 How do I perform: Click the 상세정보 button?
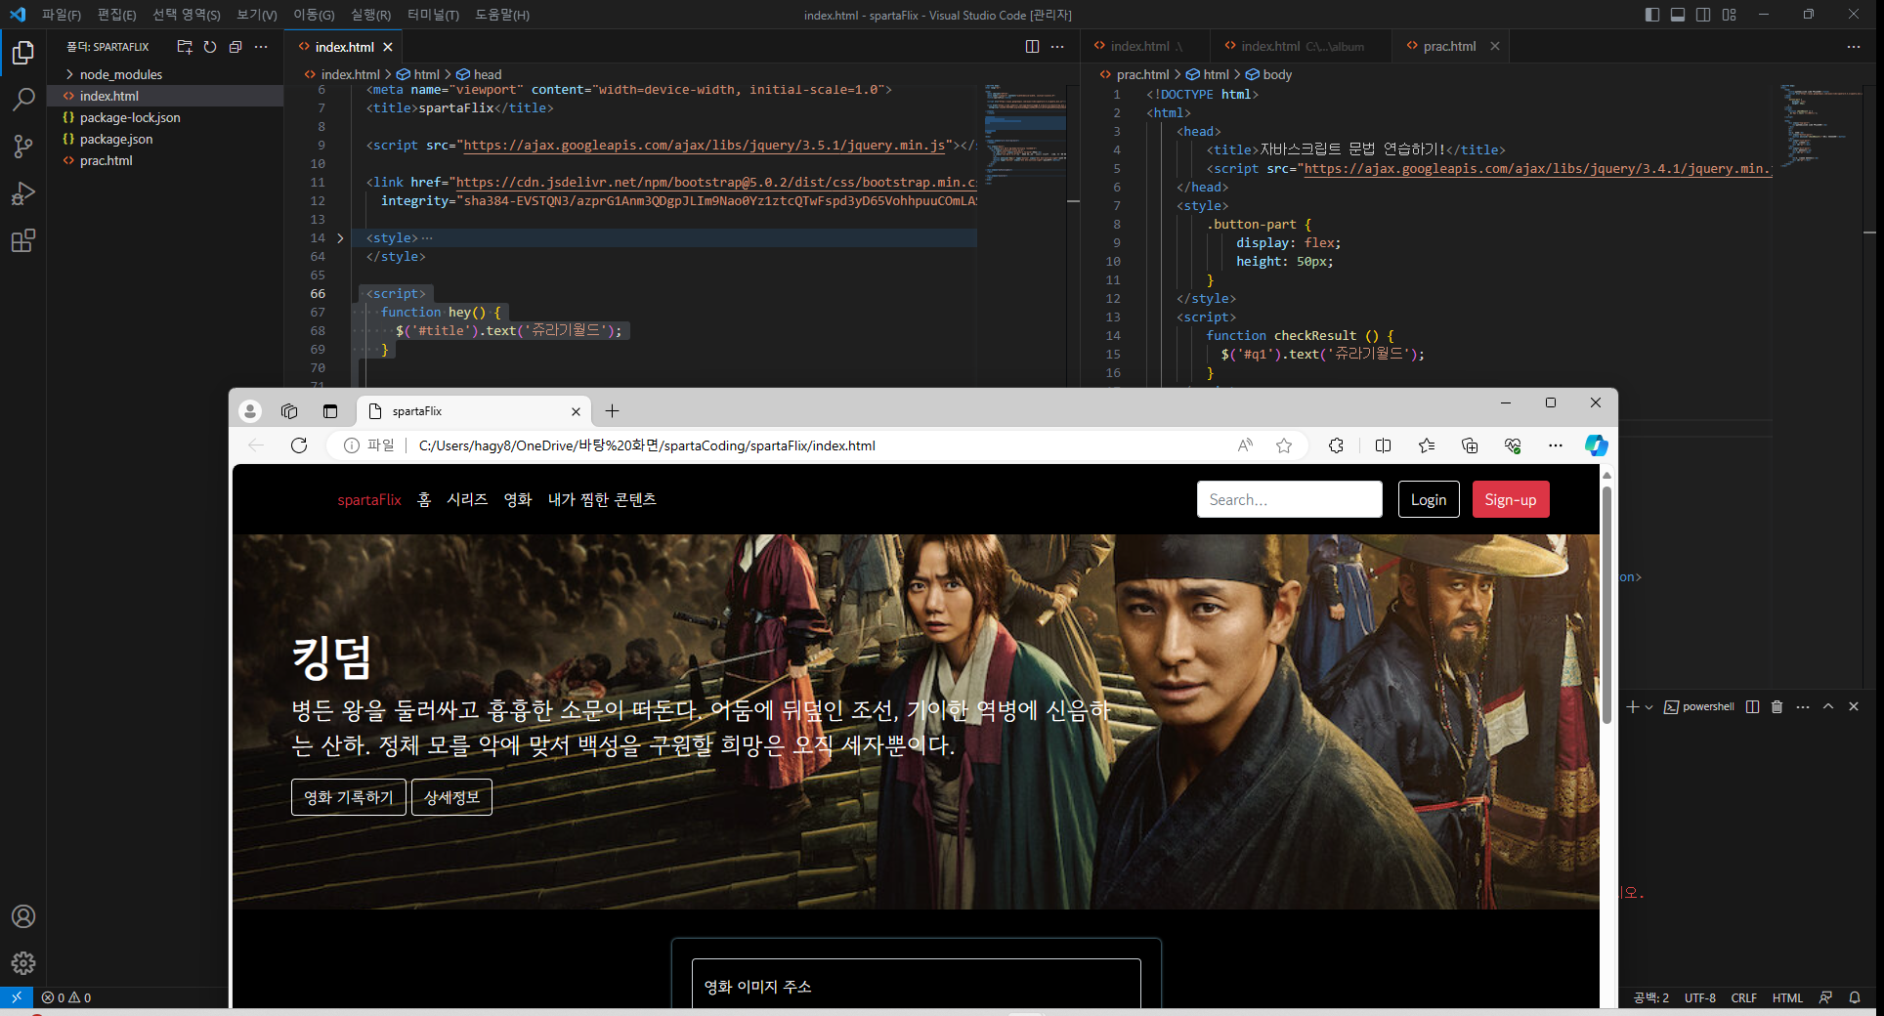point(451,797)
